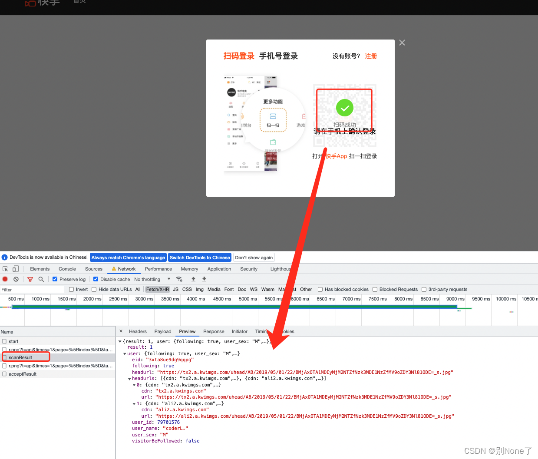Import HAR file with upload arrow
538x459 pixels.
coord(193,279)
